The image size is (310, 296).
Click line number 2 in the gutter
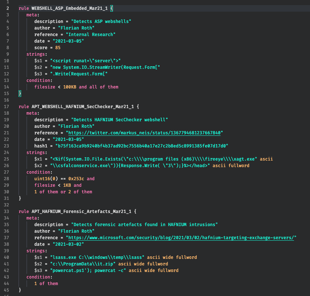pos(7,8)
